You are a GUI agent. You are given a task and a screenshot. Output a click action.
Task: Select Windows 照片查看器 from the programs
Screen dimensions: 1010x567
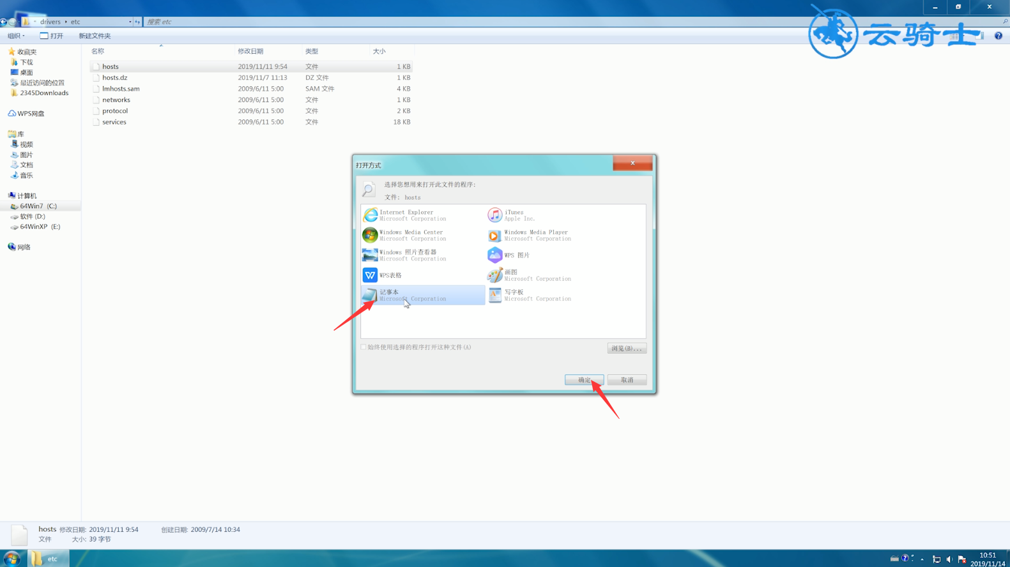coord(423,255)
